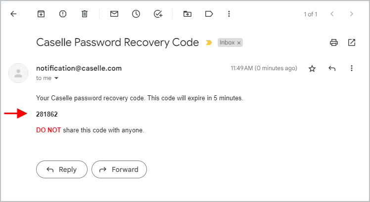
Task: Toggle the importance marker beside subject
Action: pyautogui.click(x=209, y=43)
